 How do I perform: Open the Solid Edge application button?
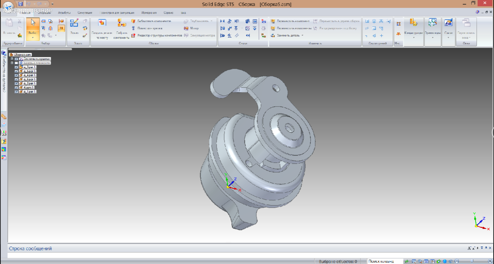(8, 7)
